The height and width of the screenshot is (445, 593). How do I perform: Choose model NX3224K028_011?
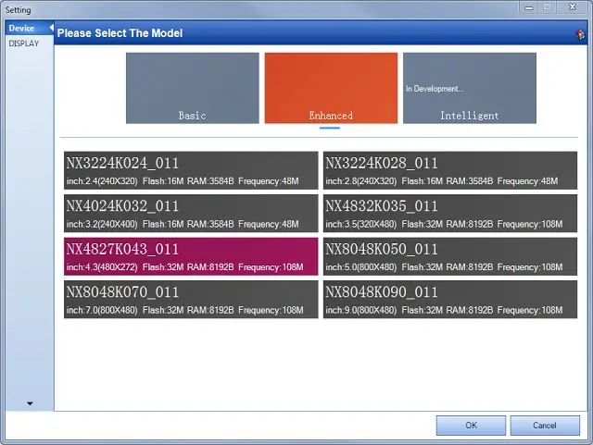[450, 170]
